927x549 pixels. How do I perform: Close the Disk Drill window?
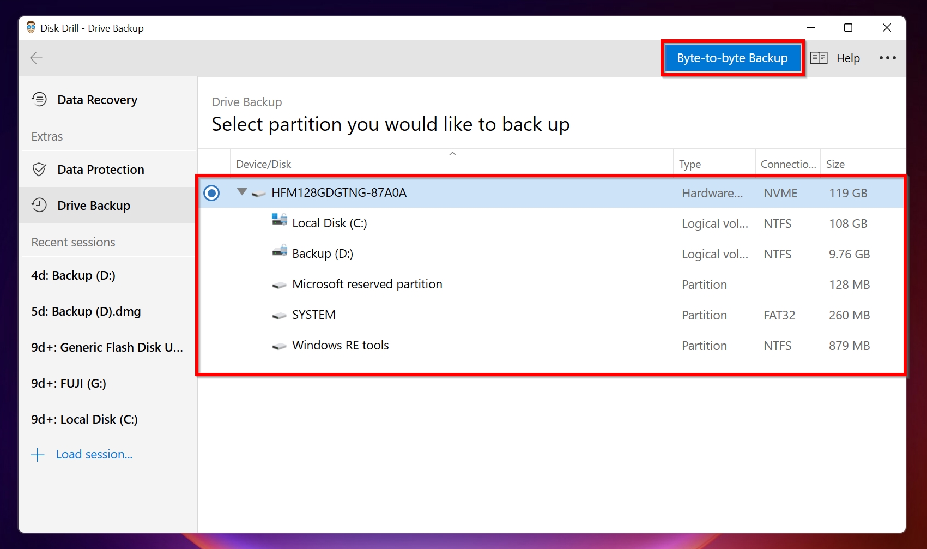click(887, 28)
